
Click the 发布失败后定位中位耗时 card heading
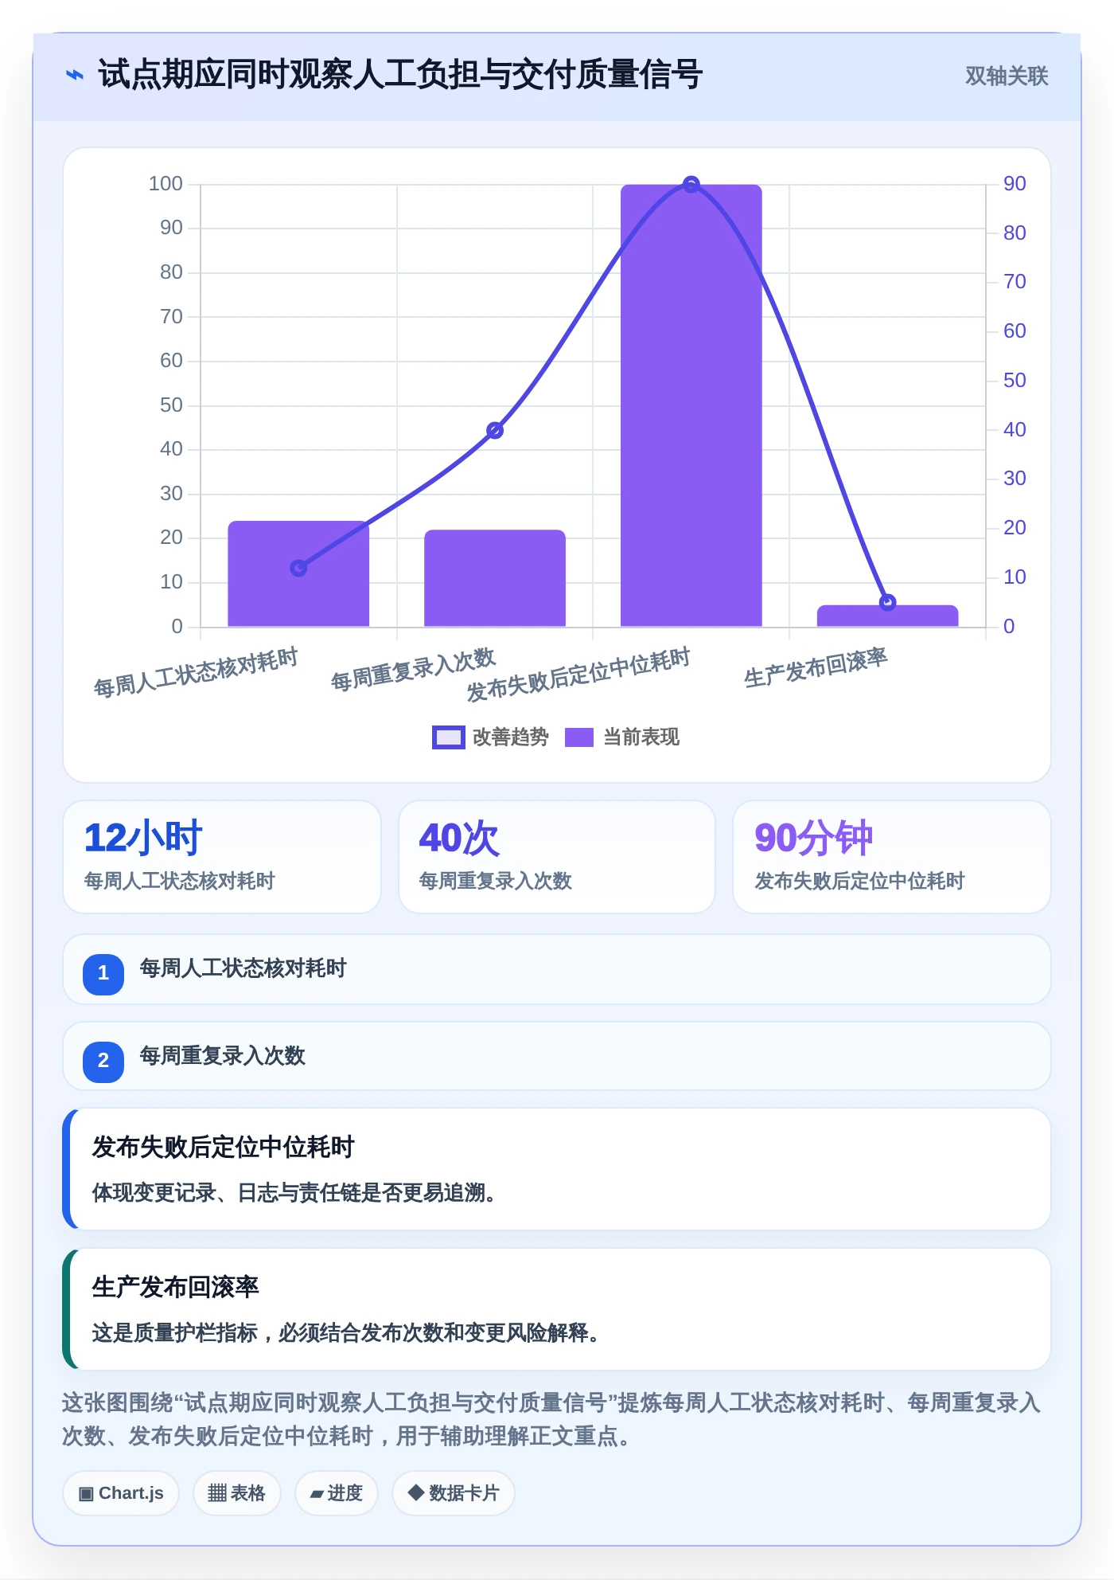pos(223,1147)
